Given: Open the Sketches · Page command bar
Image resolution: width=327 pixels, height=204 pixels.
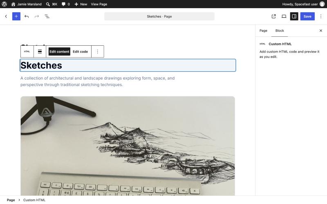Looking at the screenshot, I should pos(159,16).
